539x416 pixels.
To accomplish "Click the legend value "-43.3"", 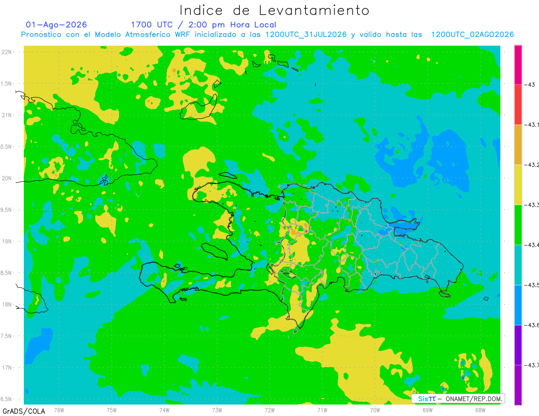I will (531, 205).
